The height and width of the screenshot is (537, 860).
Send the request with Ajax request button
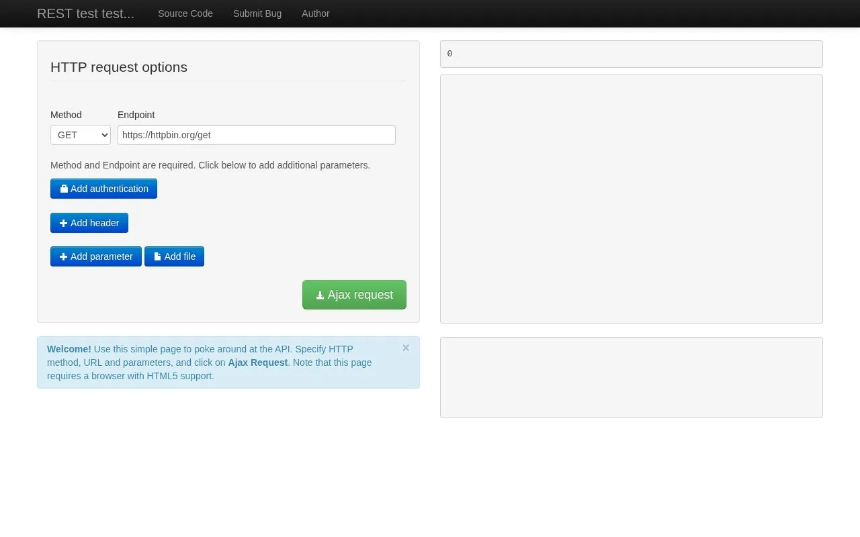coord(354,295)
